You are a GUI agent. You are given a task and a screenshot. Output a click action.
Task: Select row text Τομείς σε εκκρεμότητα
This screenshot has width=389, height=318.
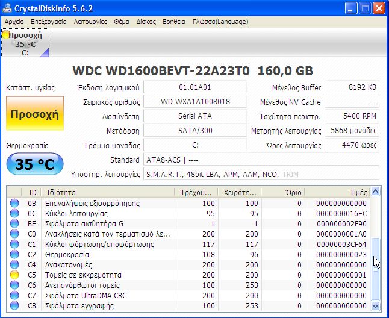pos(83,275)
